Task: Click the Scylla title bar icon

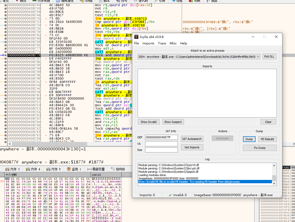Action: 137,37
